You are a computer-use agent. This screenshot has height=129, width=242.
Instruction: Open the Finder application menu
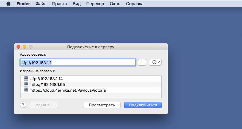pos(23,4)
